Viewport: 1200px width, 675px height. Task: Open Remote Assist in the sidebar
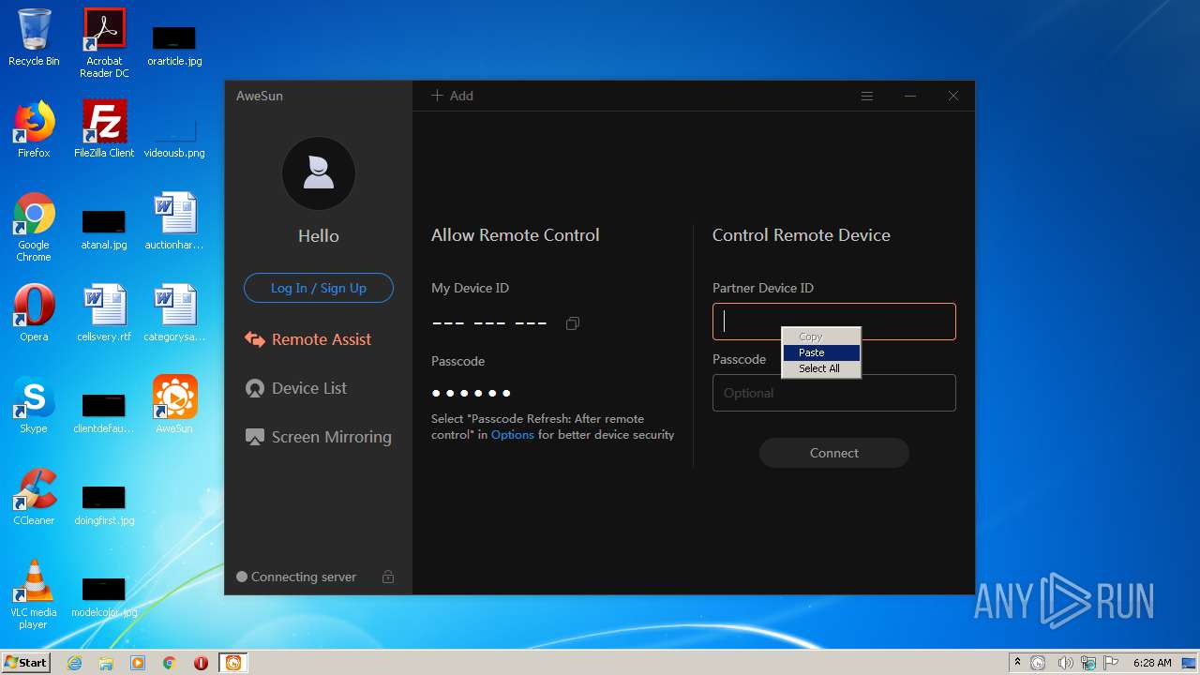(x=307, y=339)
